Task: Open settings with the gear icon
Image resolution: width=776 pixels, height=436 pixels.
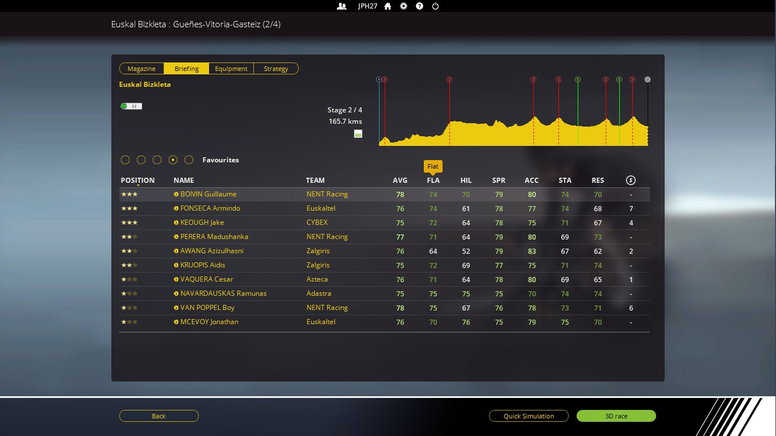Action: (403, 6)
